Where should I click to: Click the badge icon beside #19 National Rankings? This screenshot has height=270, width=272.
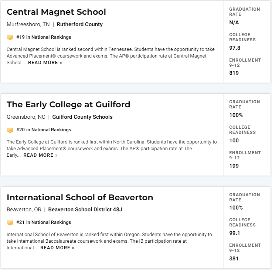pos(10,37)
